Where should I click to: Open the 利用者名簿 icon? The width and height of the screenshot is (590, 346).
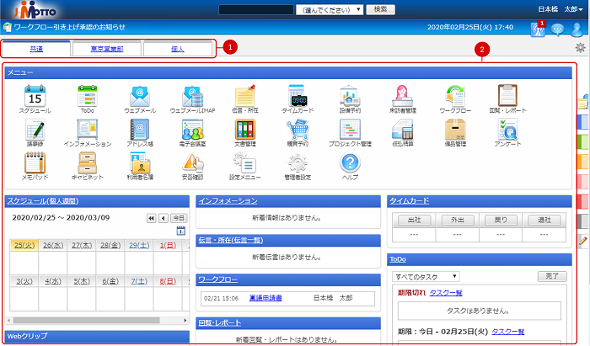pyautogui.click(x=140, y=162)
